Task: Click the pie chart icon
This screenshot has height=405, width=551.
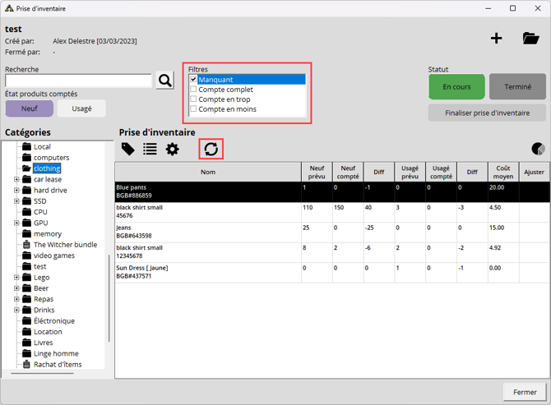Action: point(539,149)
